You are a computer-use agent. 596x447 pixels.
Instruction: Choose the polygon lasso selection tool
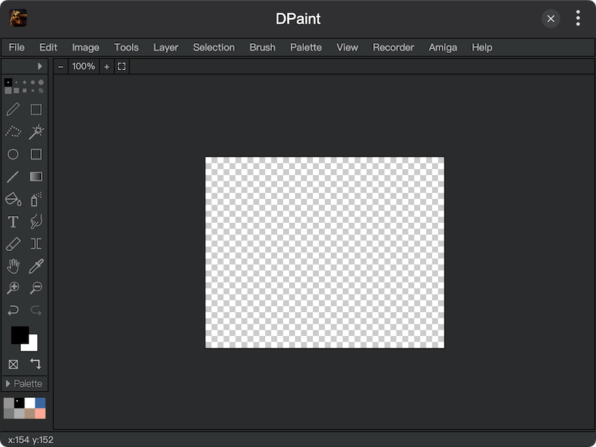pyautogui.click(x=13, y=132)
